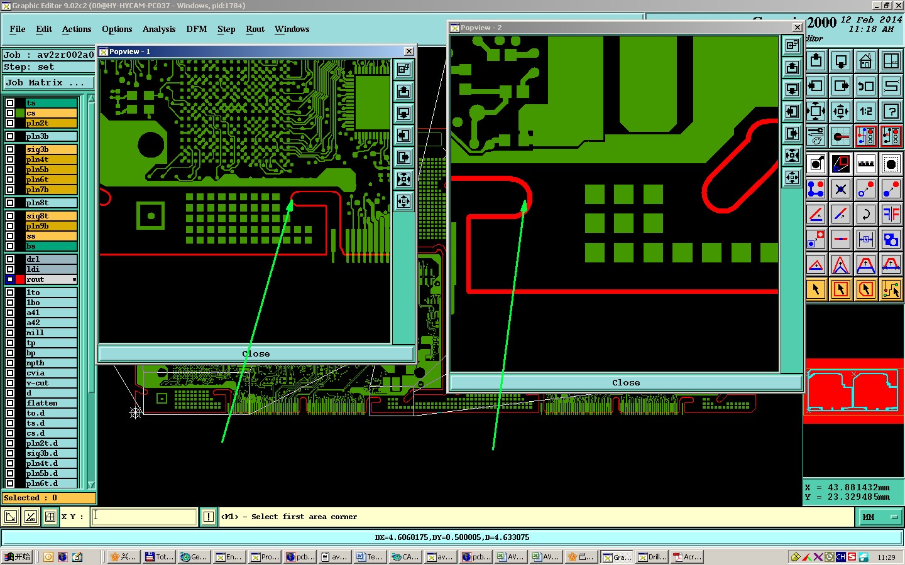The height and width of the screenshot is (565, 905).
Task: Click the curved arrow rotate icon
Action: (866, 214)
